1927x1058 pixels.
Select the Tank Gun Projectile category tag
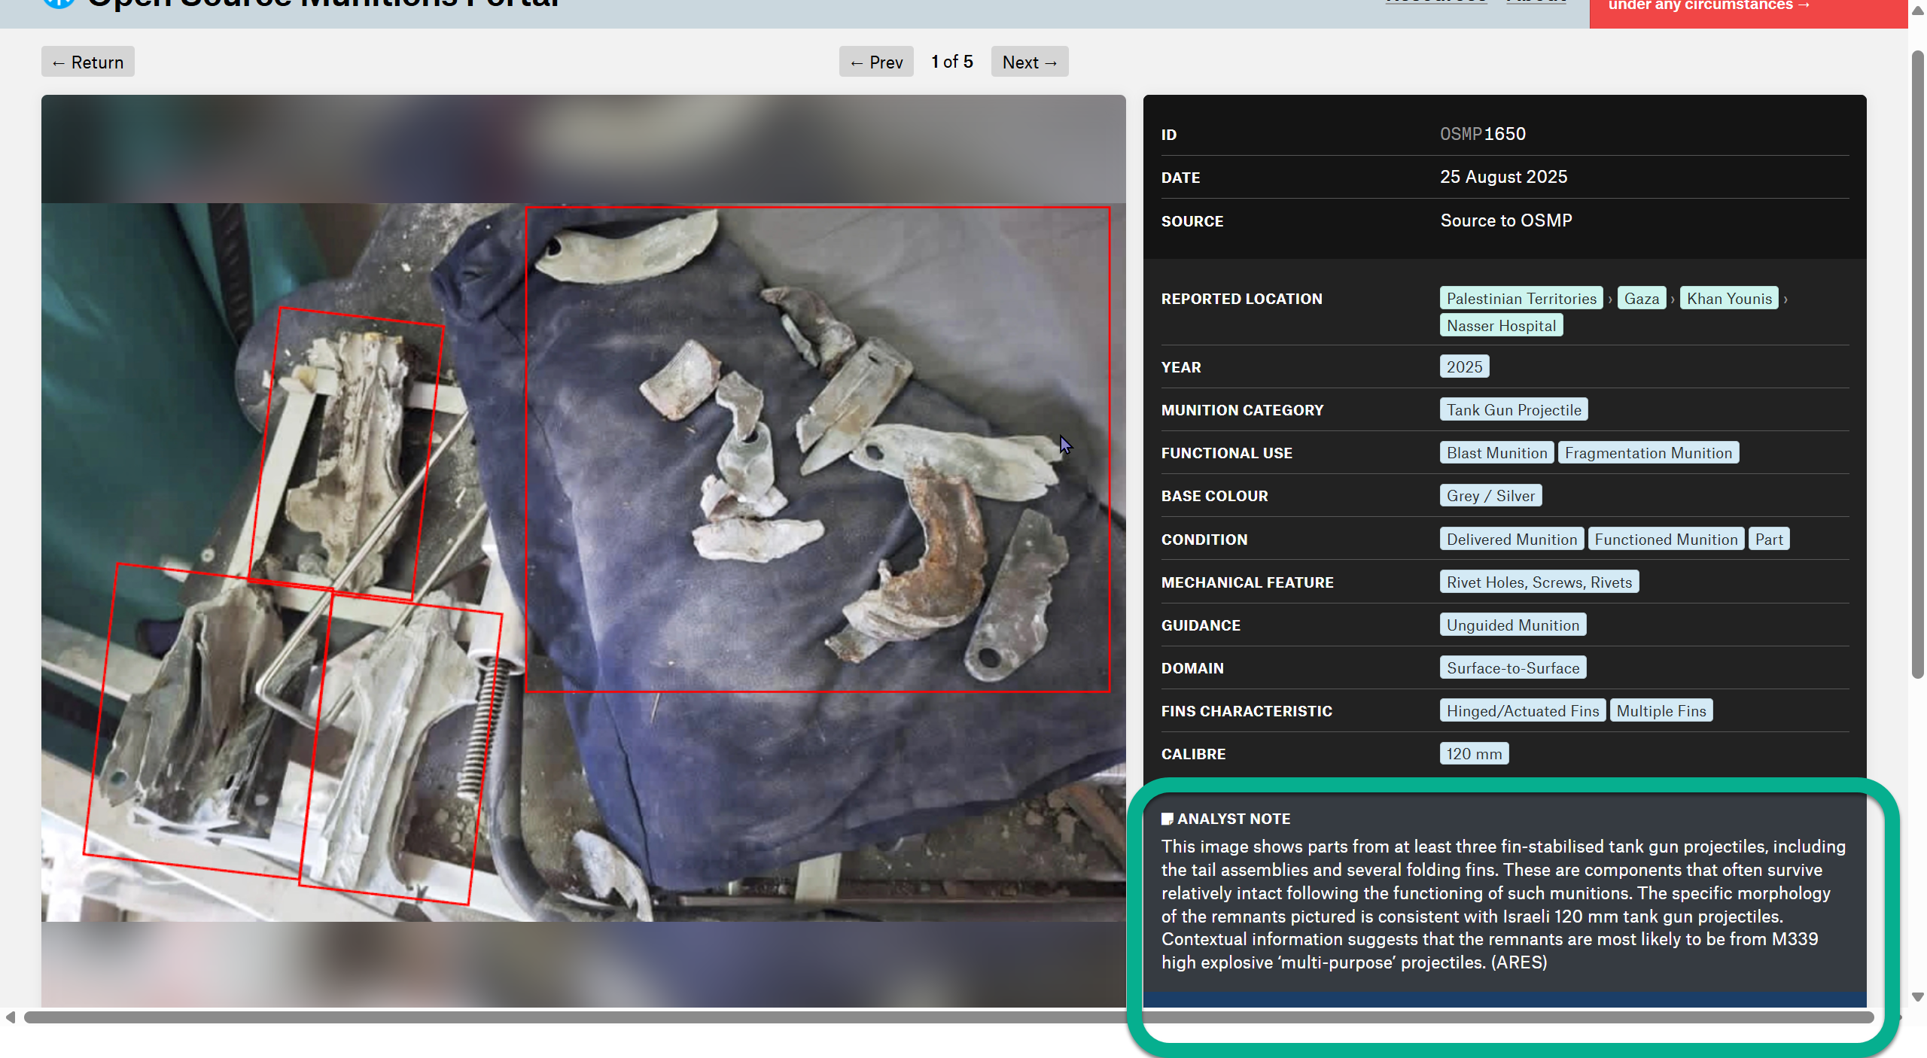(x=1513, y=410)
